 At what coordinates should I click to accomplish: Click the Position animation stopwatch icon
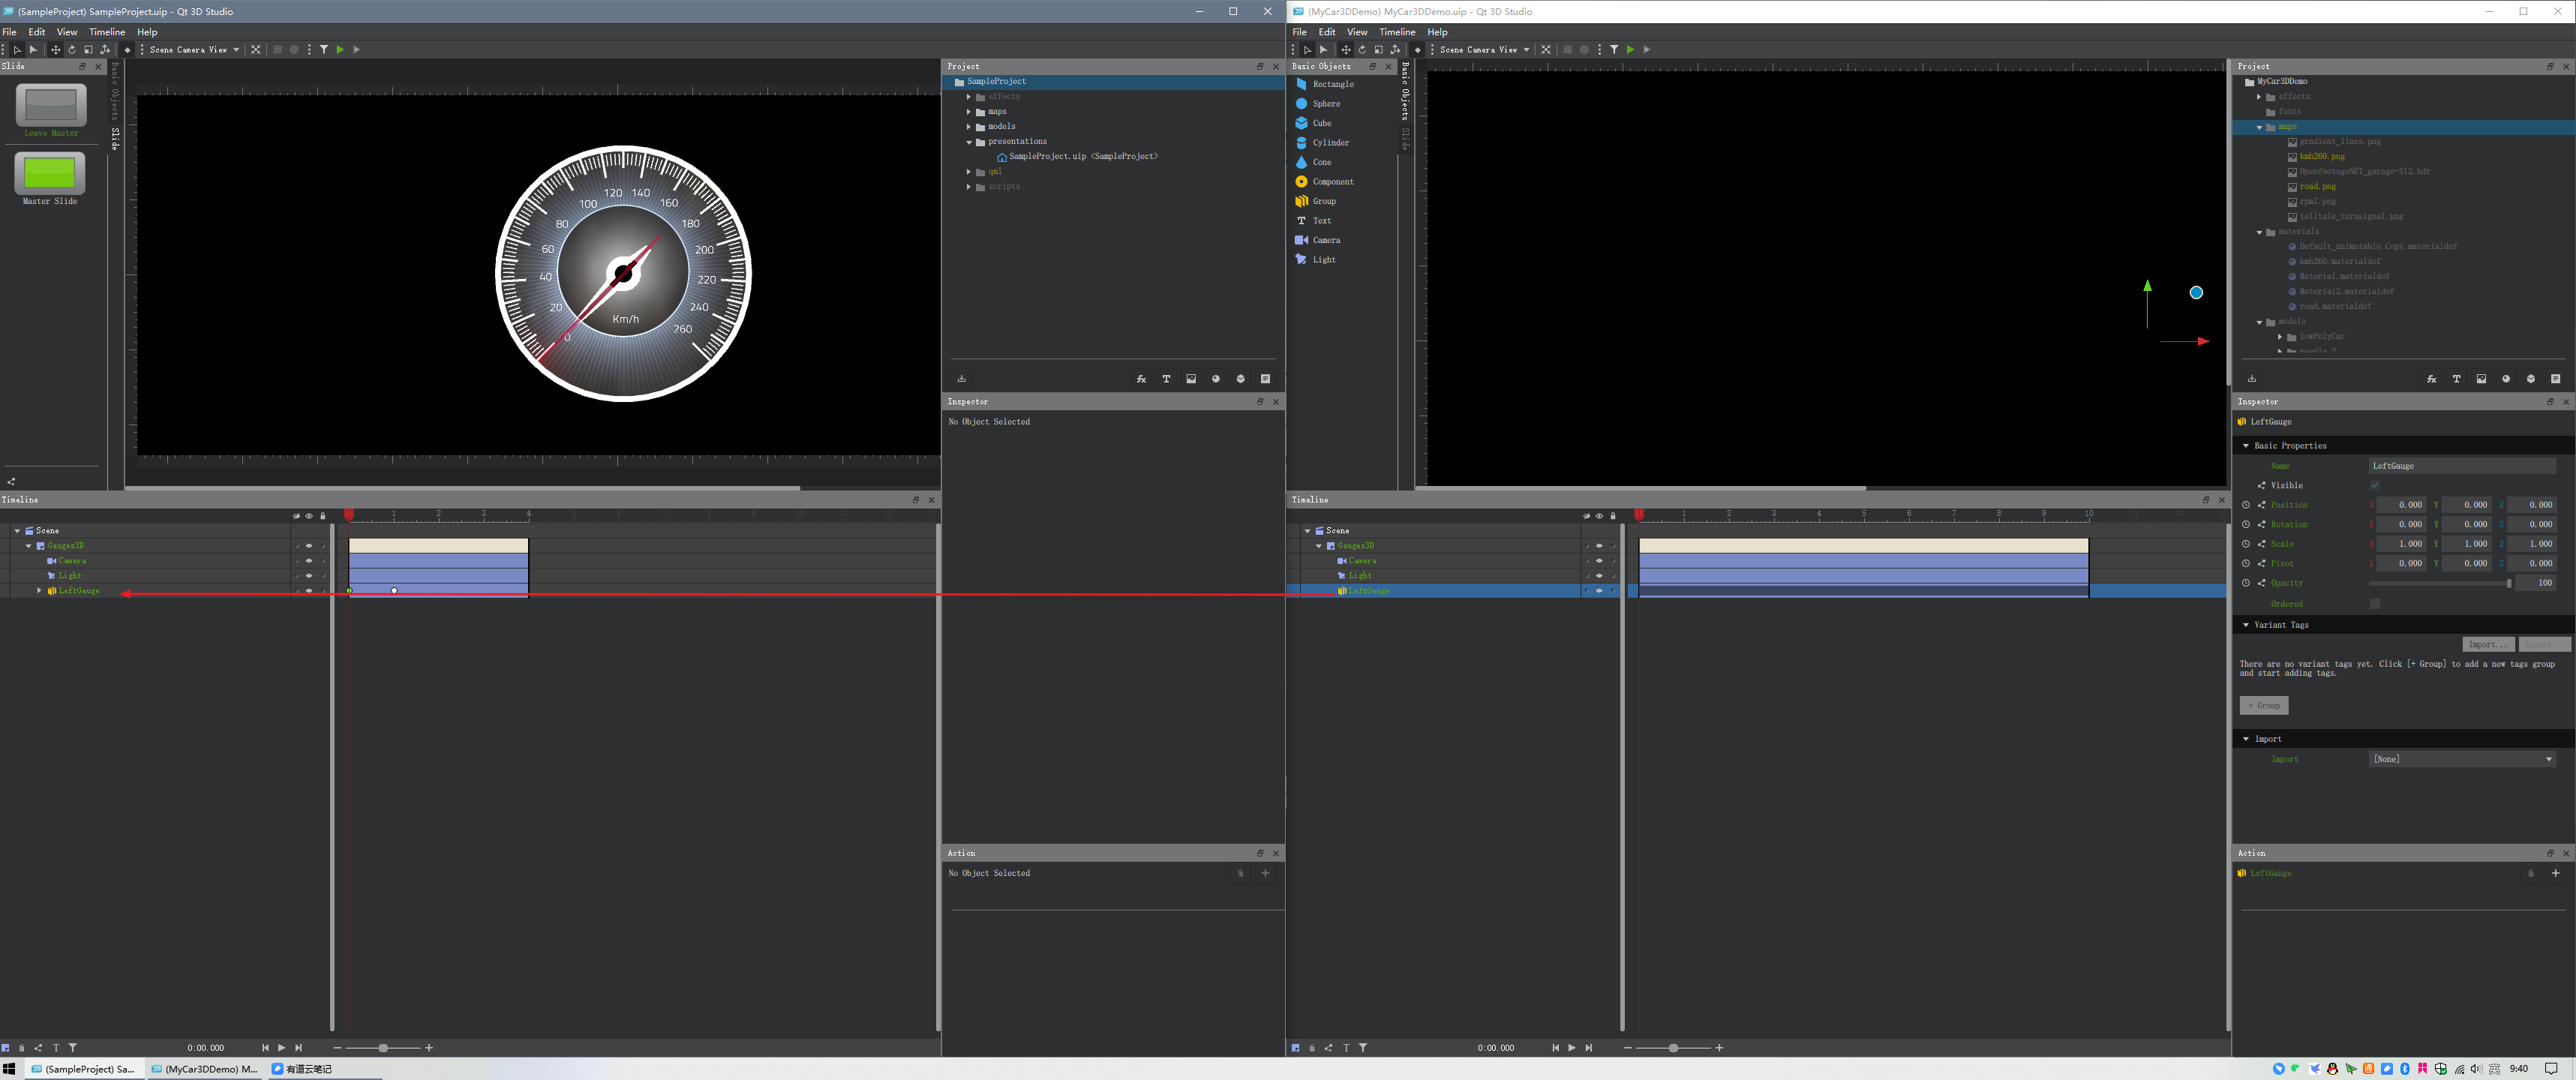(x=2246, y=505)
